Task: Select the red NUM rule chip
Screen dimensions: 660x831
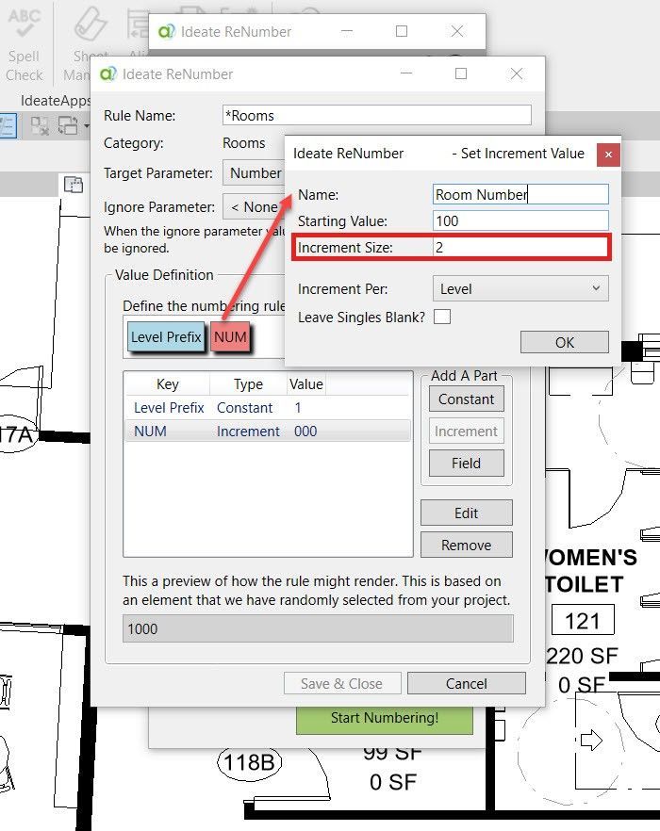Action: point(230,337)
